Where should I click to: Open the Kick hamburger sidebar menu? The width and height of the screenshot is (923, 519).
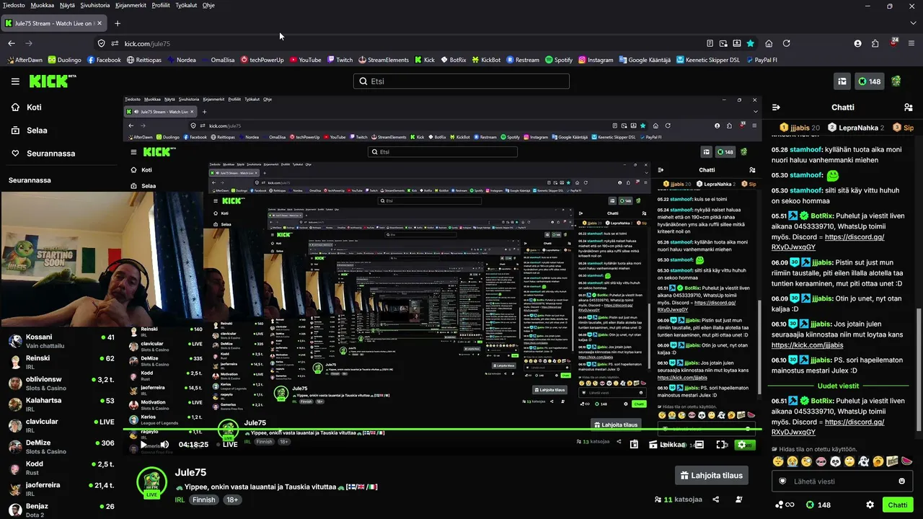15,81
